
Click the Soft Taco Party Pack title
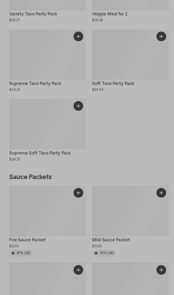pos(113,83)
